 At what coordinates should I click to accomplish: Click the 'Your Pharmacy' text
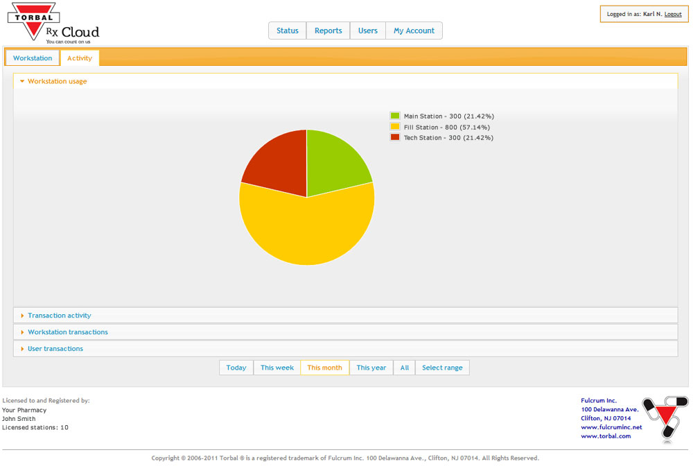click(24, 410)
